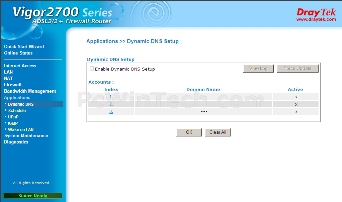Open the IGMP submenu item
The height and width of the screenshot is (202, 342).
(13, 123)
